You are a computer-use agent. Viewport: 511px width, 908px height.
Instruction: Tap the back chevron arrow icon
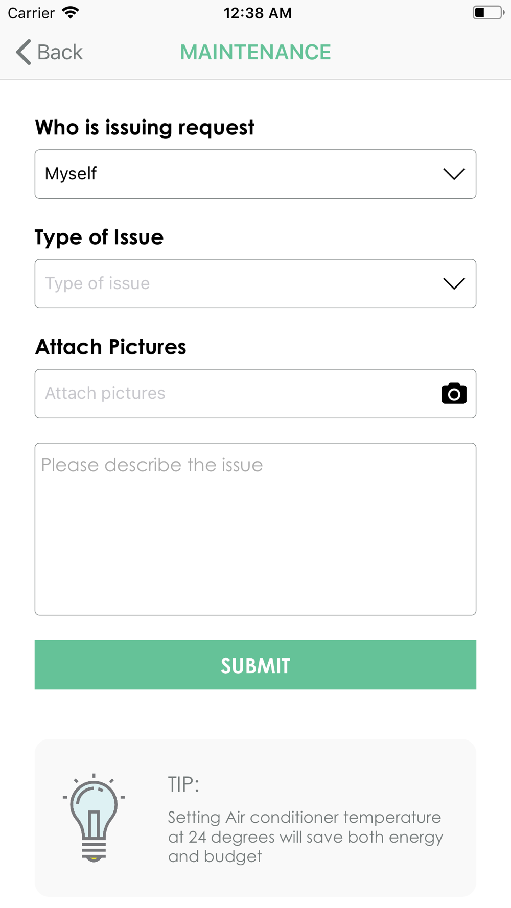(x=24, y=52)
